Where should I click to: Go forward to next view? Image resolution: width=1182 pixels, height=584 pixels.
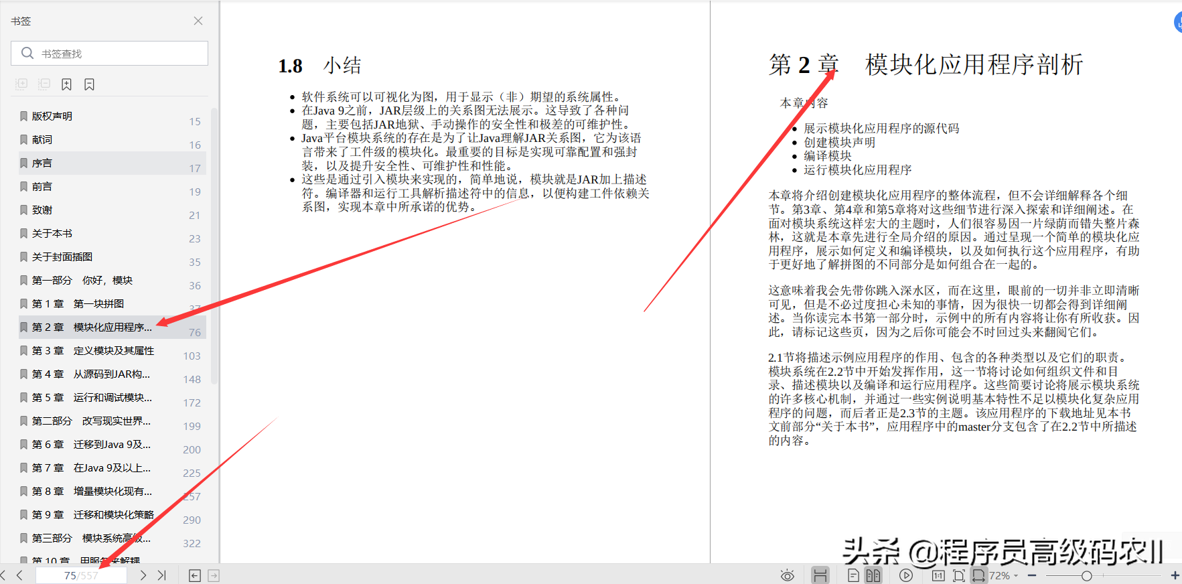(214, 575)
